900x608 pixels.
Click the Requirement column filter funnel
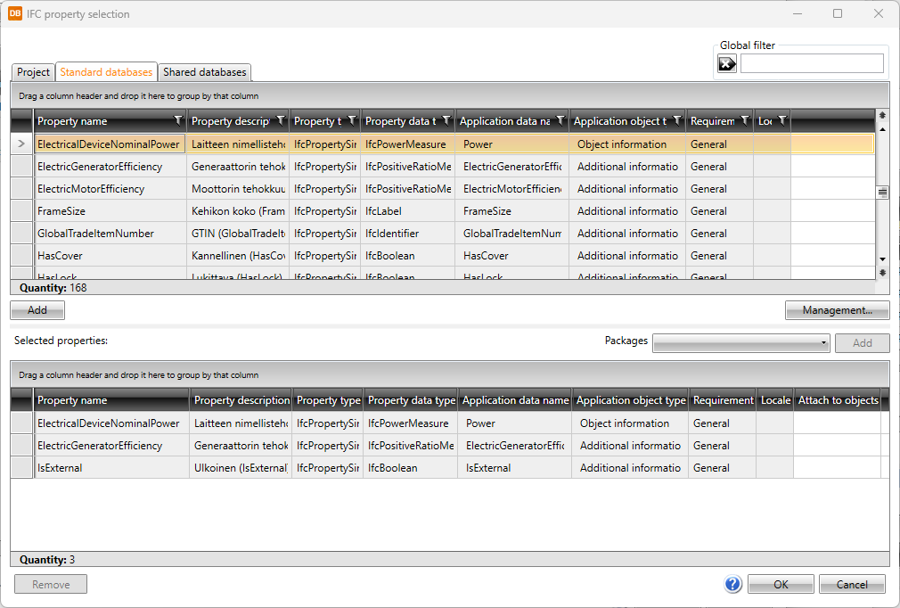[744, 120]
